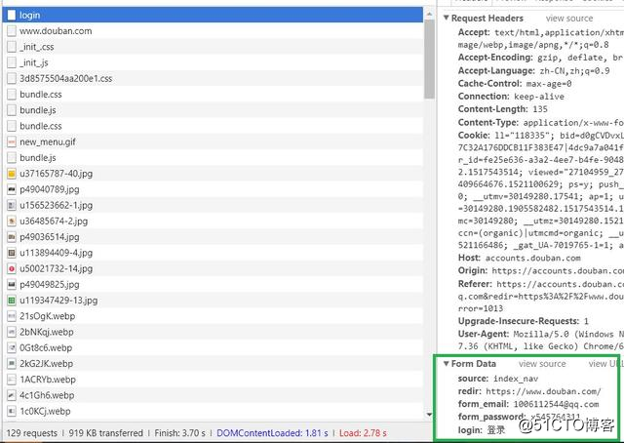624x443 pixels.
Task: Select 1ACRYb.webp request name
Action: point(48,380)
